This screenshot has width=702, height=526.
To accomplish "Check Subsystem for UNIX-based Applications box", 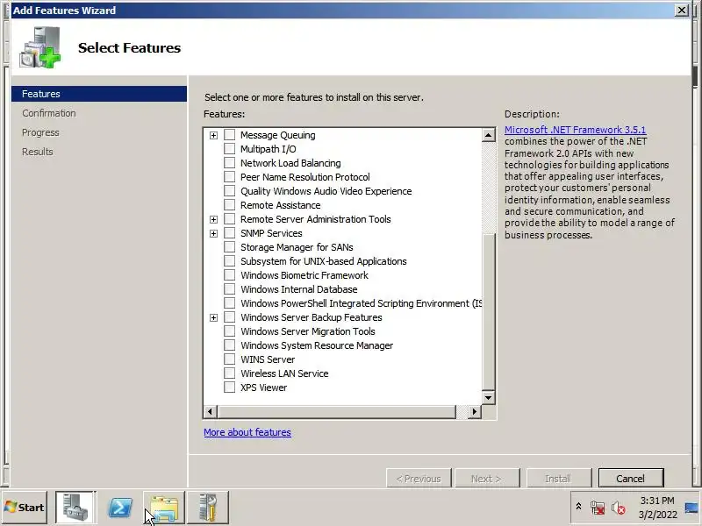I will [229, 260].
